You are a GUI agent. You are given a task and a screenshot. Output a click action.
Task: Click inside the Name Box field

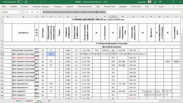(x=9, y=12)
